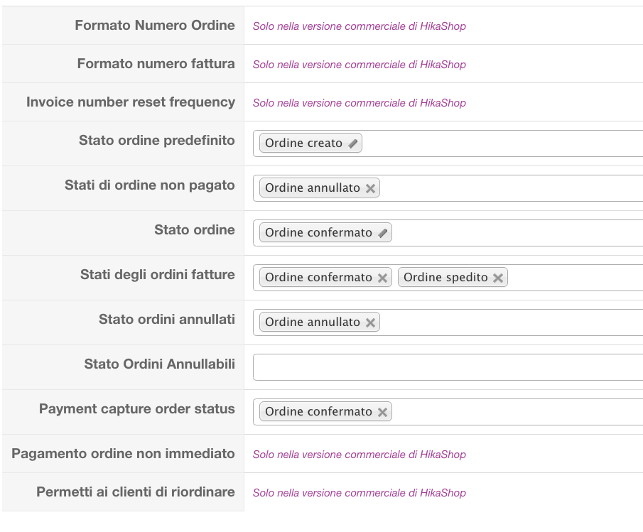Click pencil icon on Ordine creato tag
The height and width of the screenshot is (532, 643).
(x=353, y=143)
